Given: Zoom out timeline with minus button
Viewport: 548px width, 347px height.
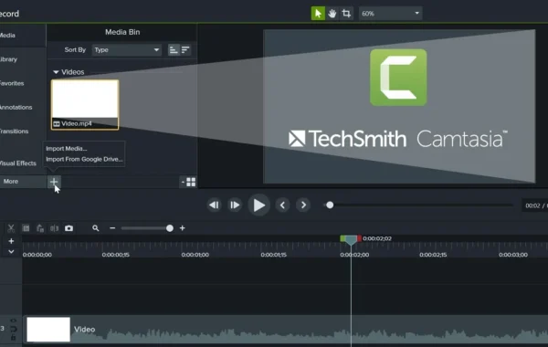Looking at the screenshot, I should pyautogui.click(x=112, y=228).
